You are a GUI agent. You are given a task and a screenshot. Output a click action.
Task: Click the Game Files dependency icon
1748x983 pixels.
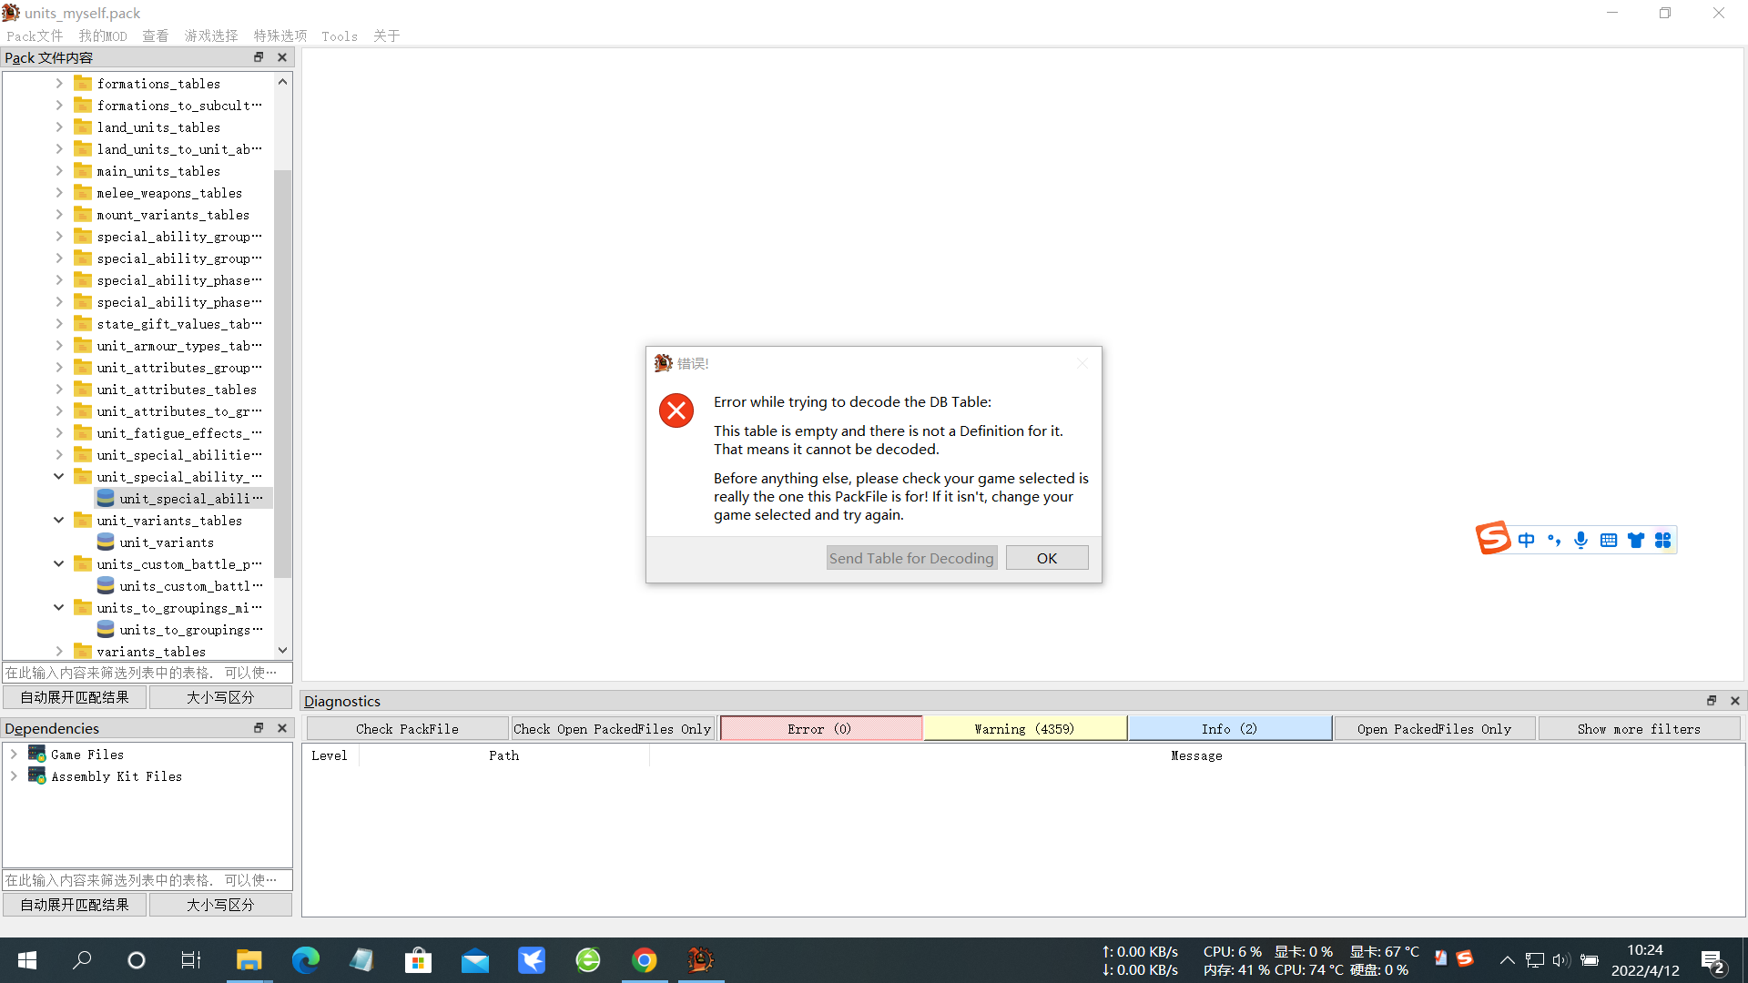click(x=36, y=754)
